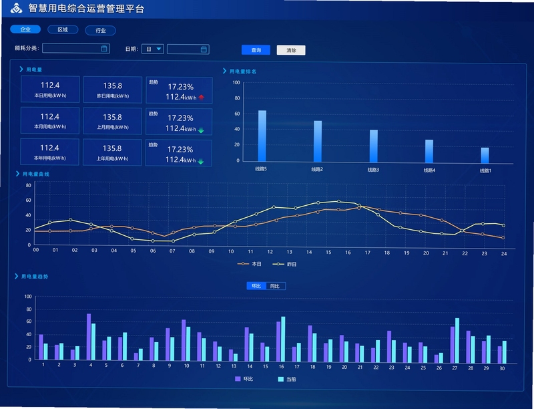Click the 线路3 bar in ranking chart
Image resolution: width=534 pixels, height=409 pixels.
[374, 146]
